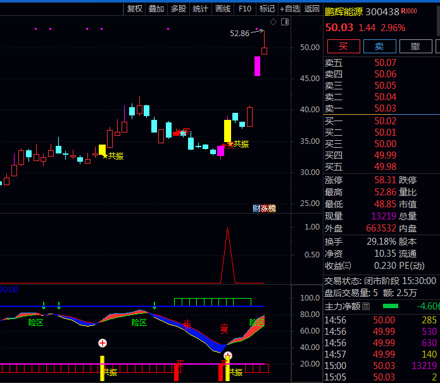The width and height of the screenshot is (440, 383).
Task: Open the 统计 statistics menu
Action: (201, 8)
